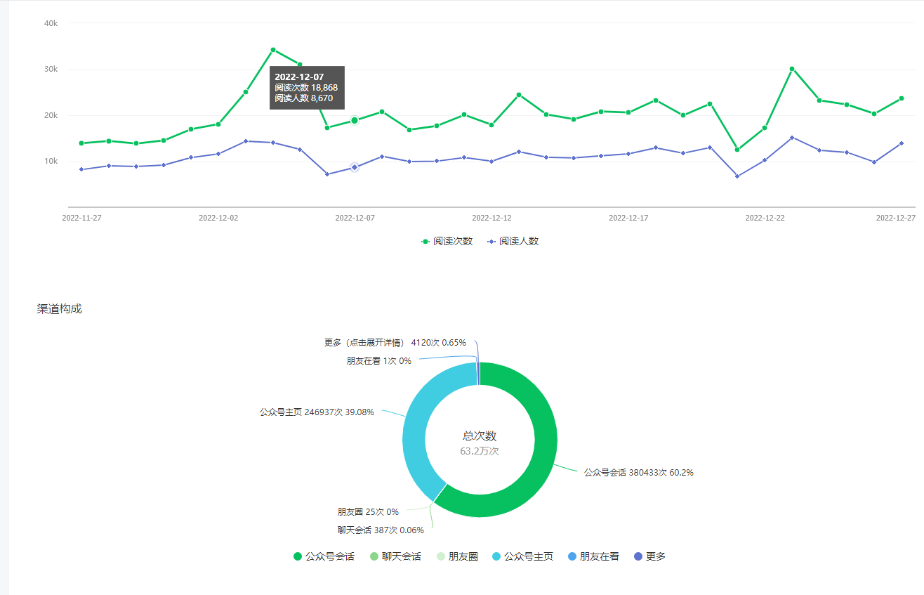Click the label 更多（点击展开详情）4120次 0.65%
The image size is (924, 595).
pyautogui.click(x=395, y=343)
